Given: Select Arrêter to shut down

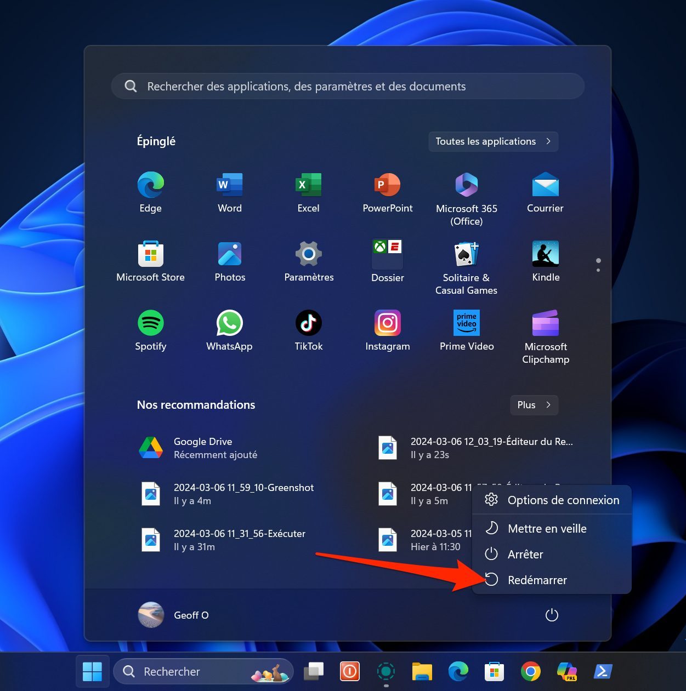Looking at the screenshot, I should [x=552, y=554].
